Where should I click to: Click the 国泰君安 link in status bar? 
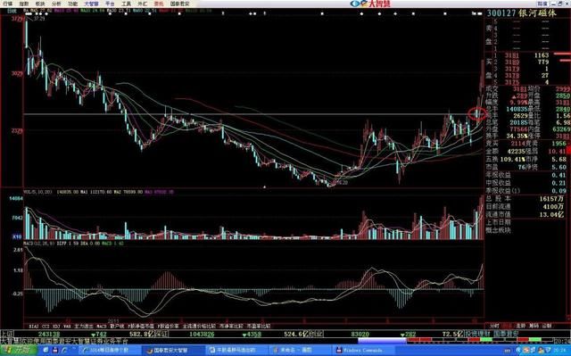[506, 334]
